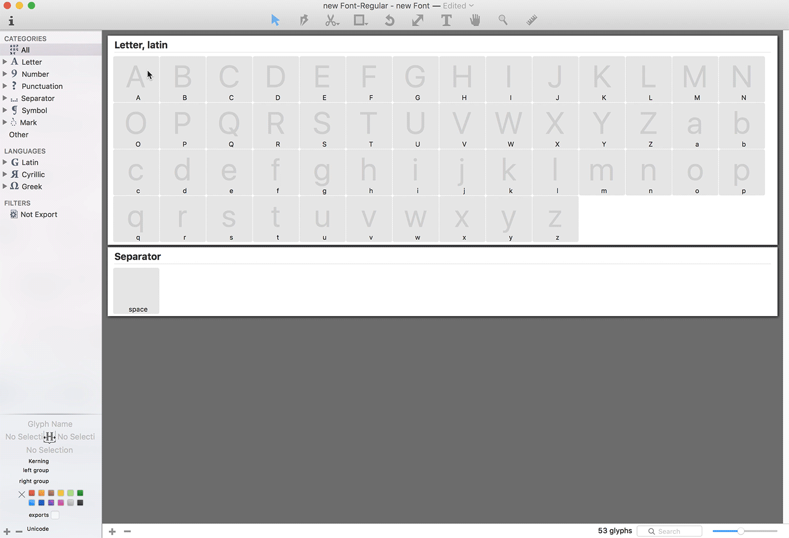
Task: Select the Hand pan tool
Action: click(x=475, y=20)
